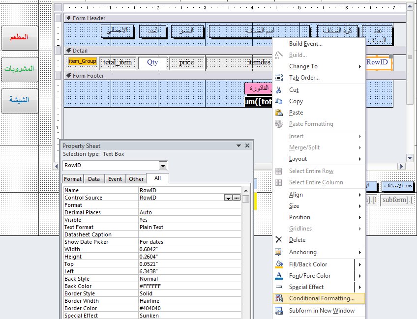Click the Font/Fore Color letter A icon

(278, 276)
